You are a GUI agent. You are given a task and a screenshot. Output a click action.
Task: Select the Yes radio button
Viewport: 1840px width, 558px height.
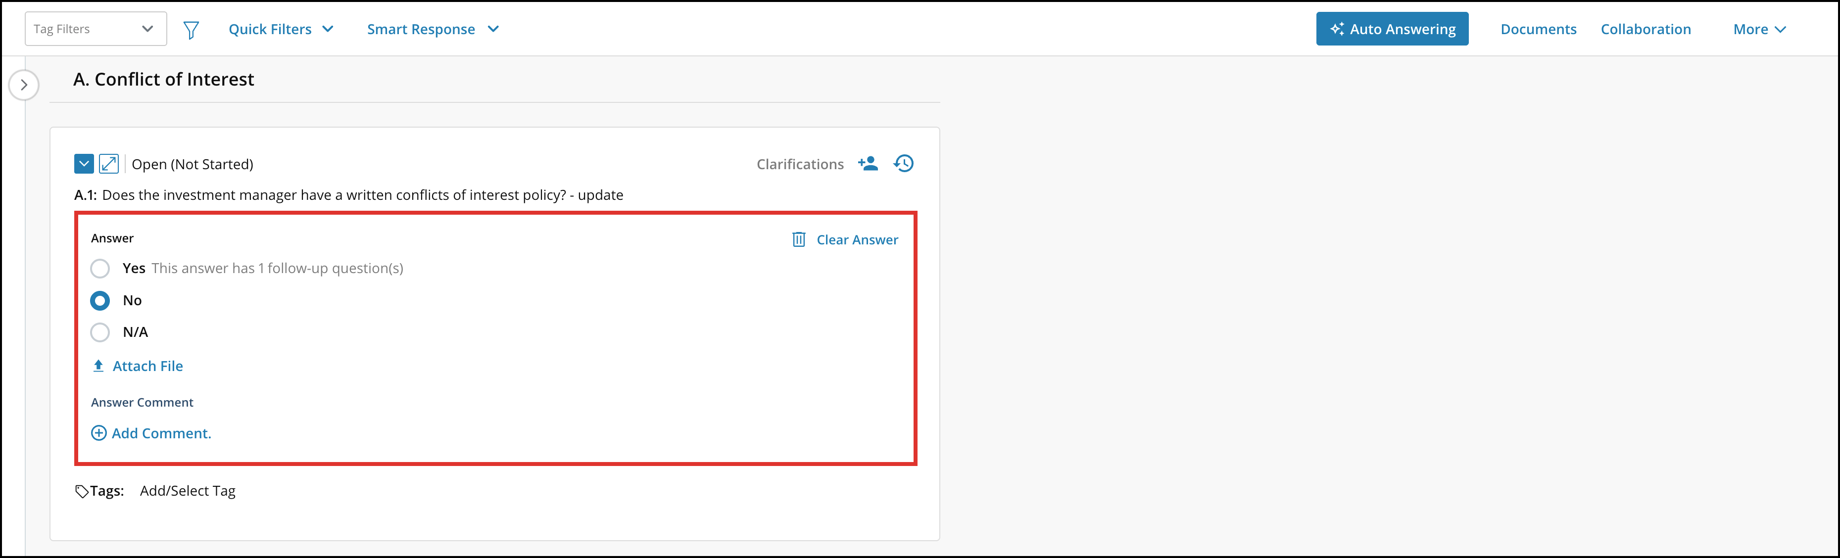(100, 268)
